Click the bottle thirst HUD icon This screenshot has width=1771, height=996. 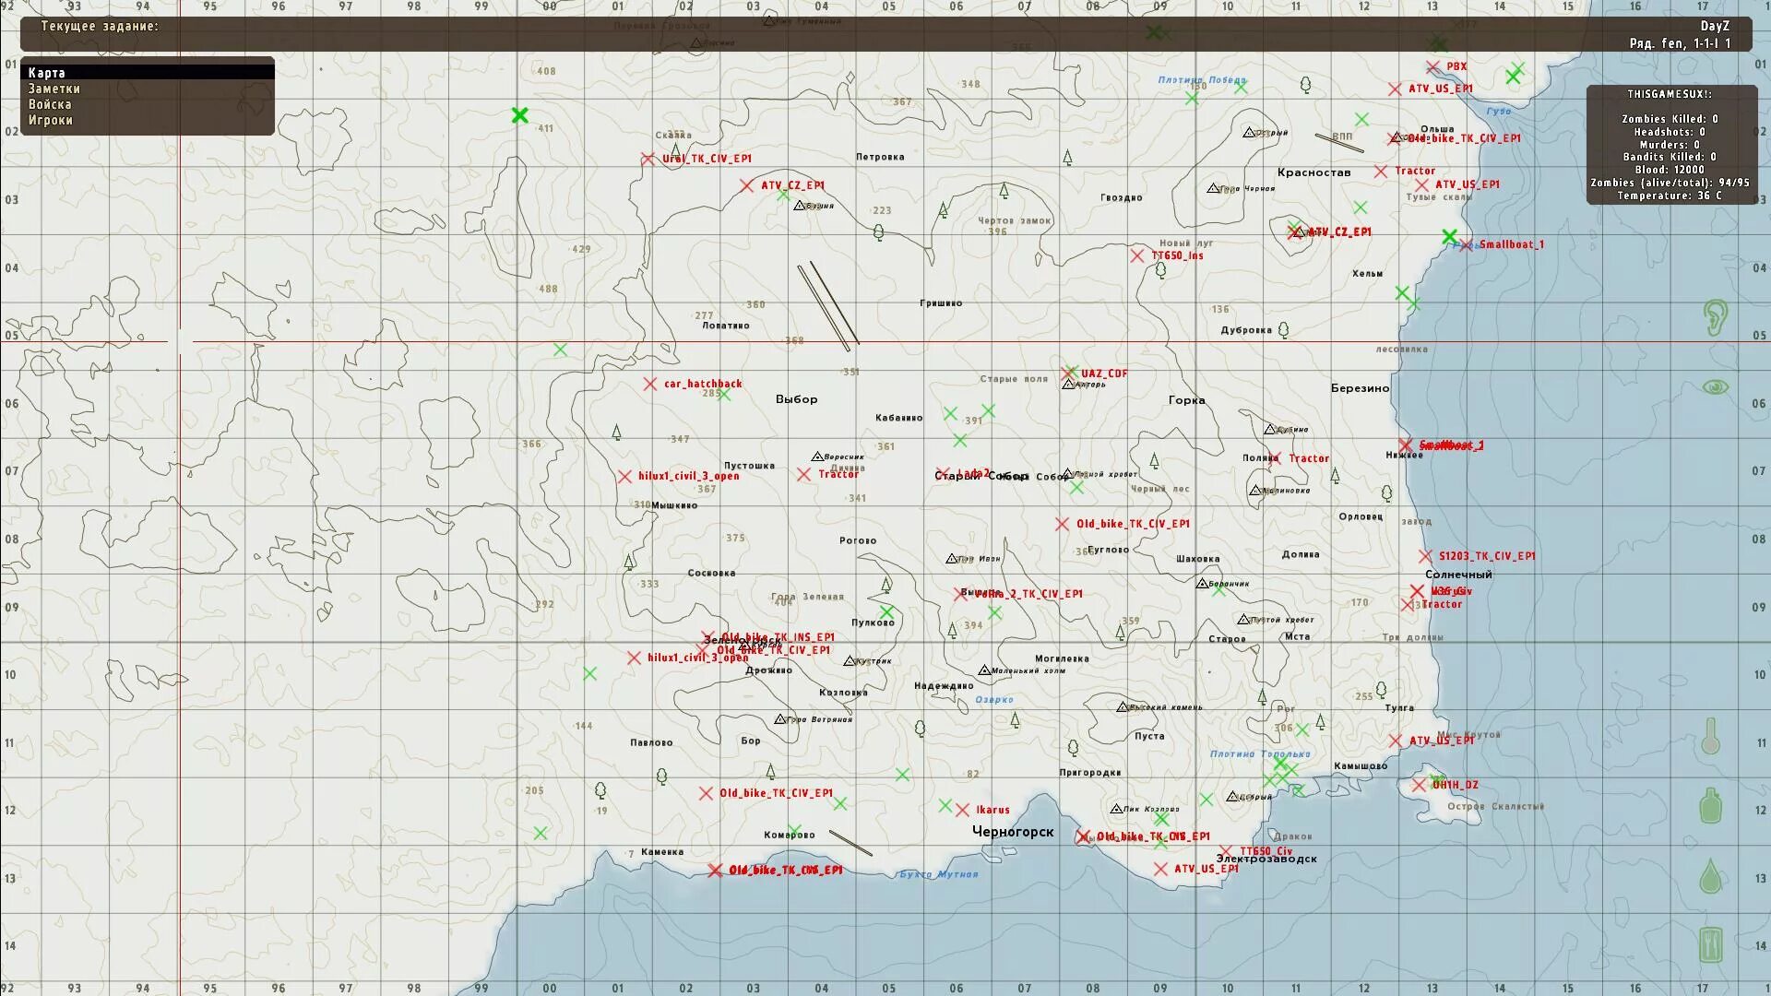[x=1711, y=806]
